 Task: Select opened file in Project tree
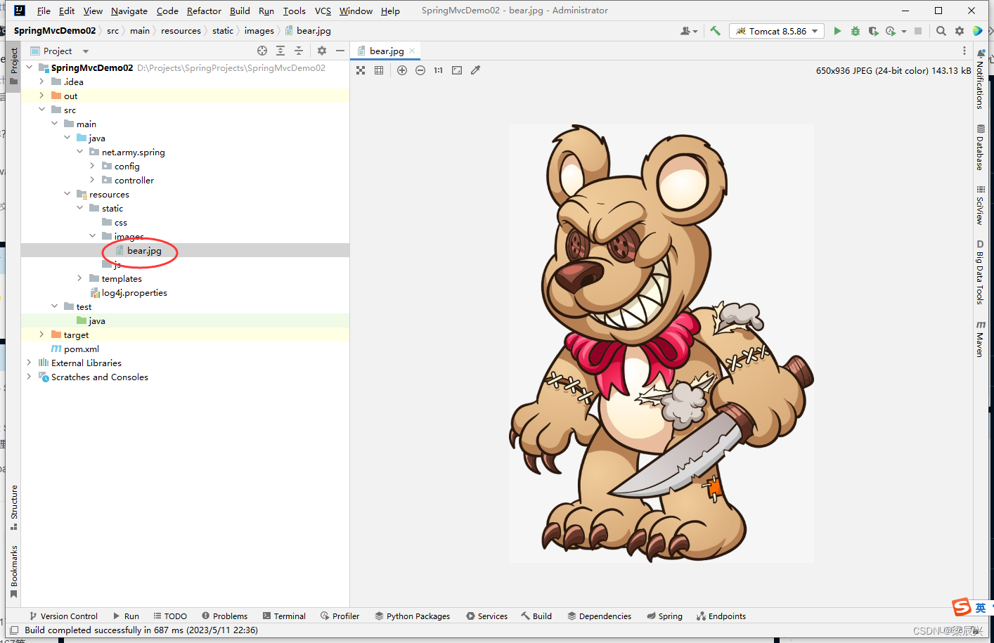pos(262,51)
